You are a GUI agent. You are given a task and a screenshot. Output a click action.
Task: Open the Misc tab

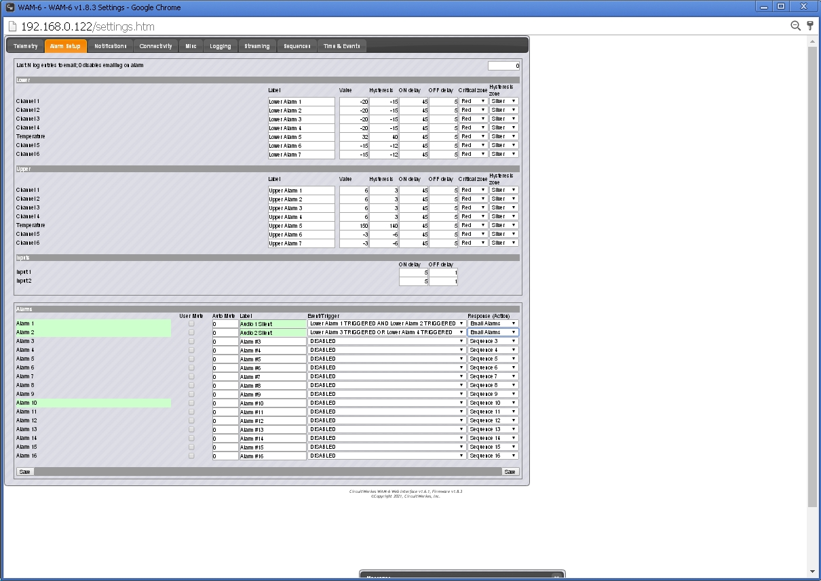click(x=191, y=45)
